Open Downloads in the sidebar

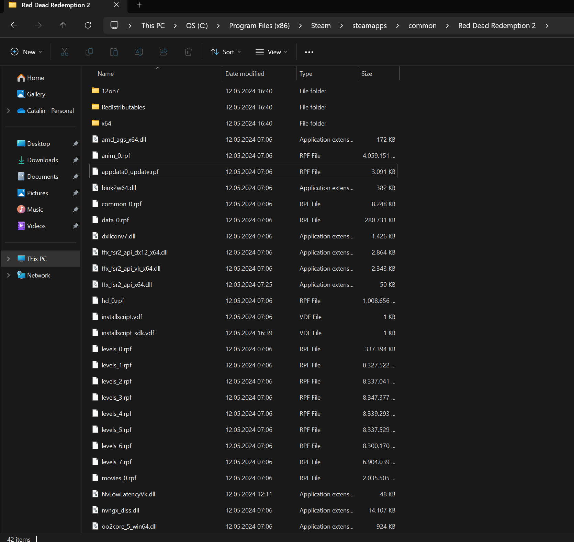(42, 160)
